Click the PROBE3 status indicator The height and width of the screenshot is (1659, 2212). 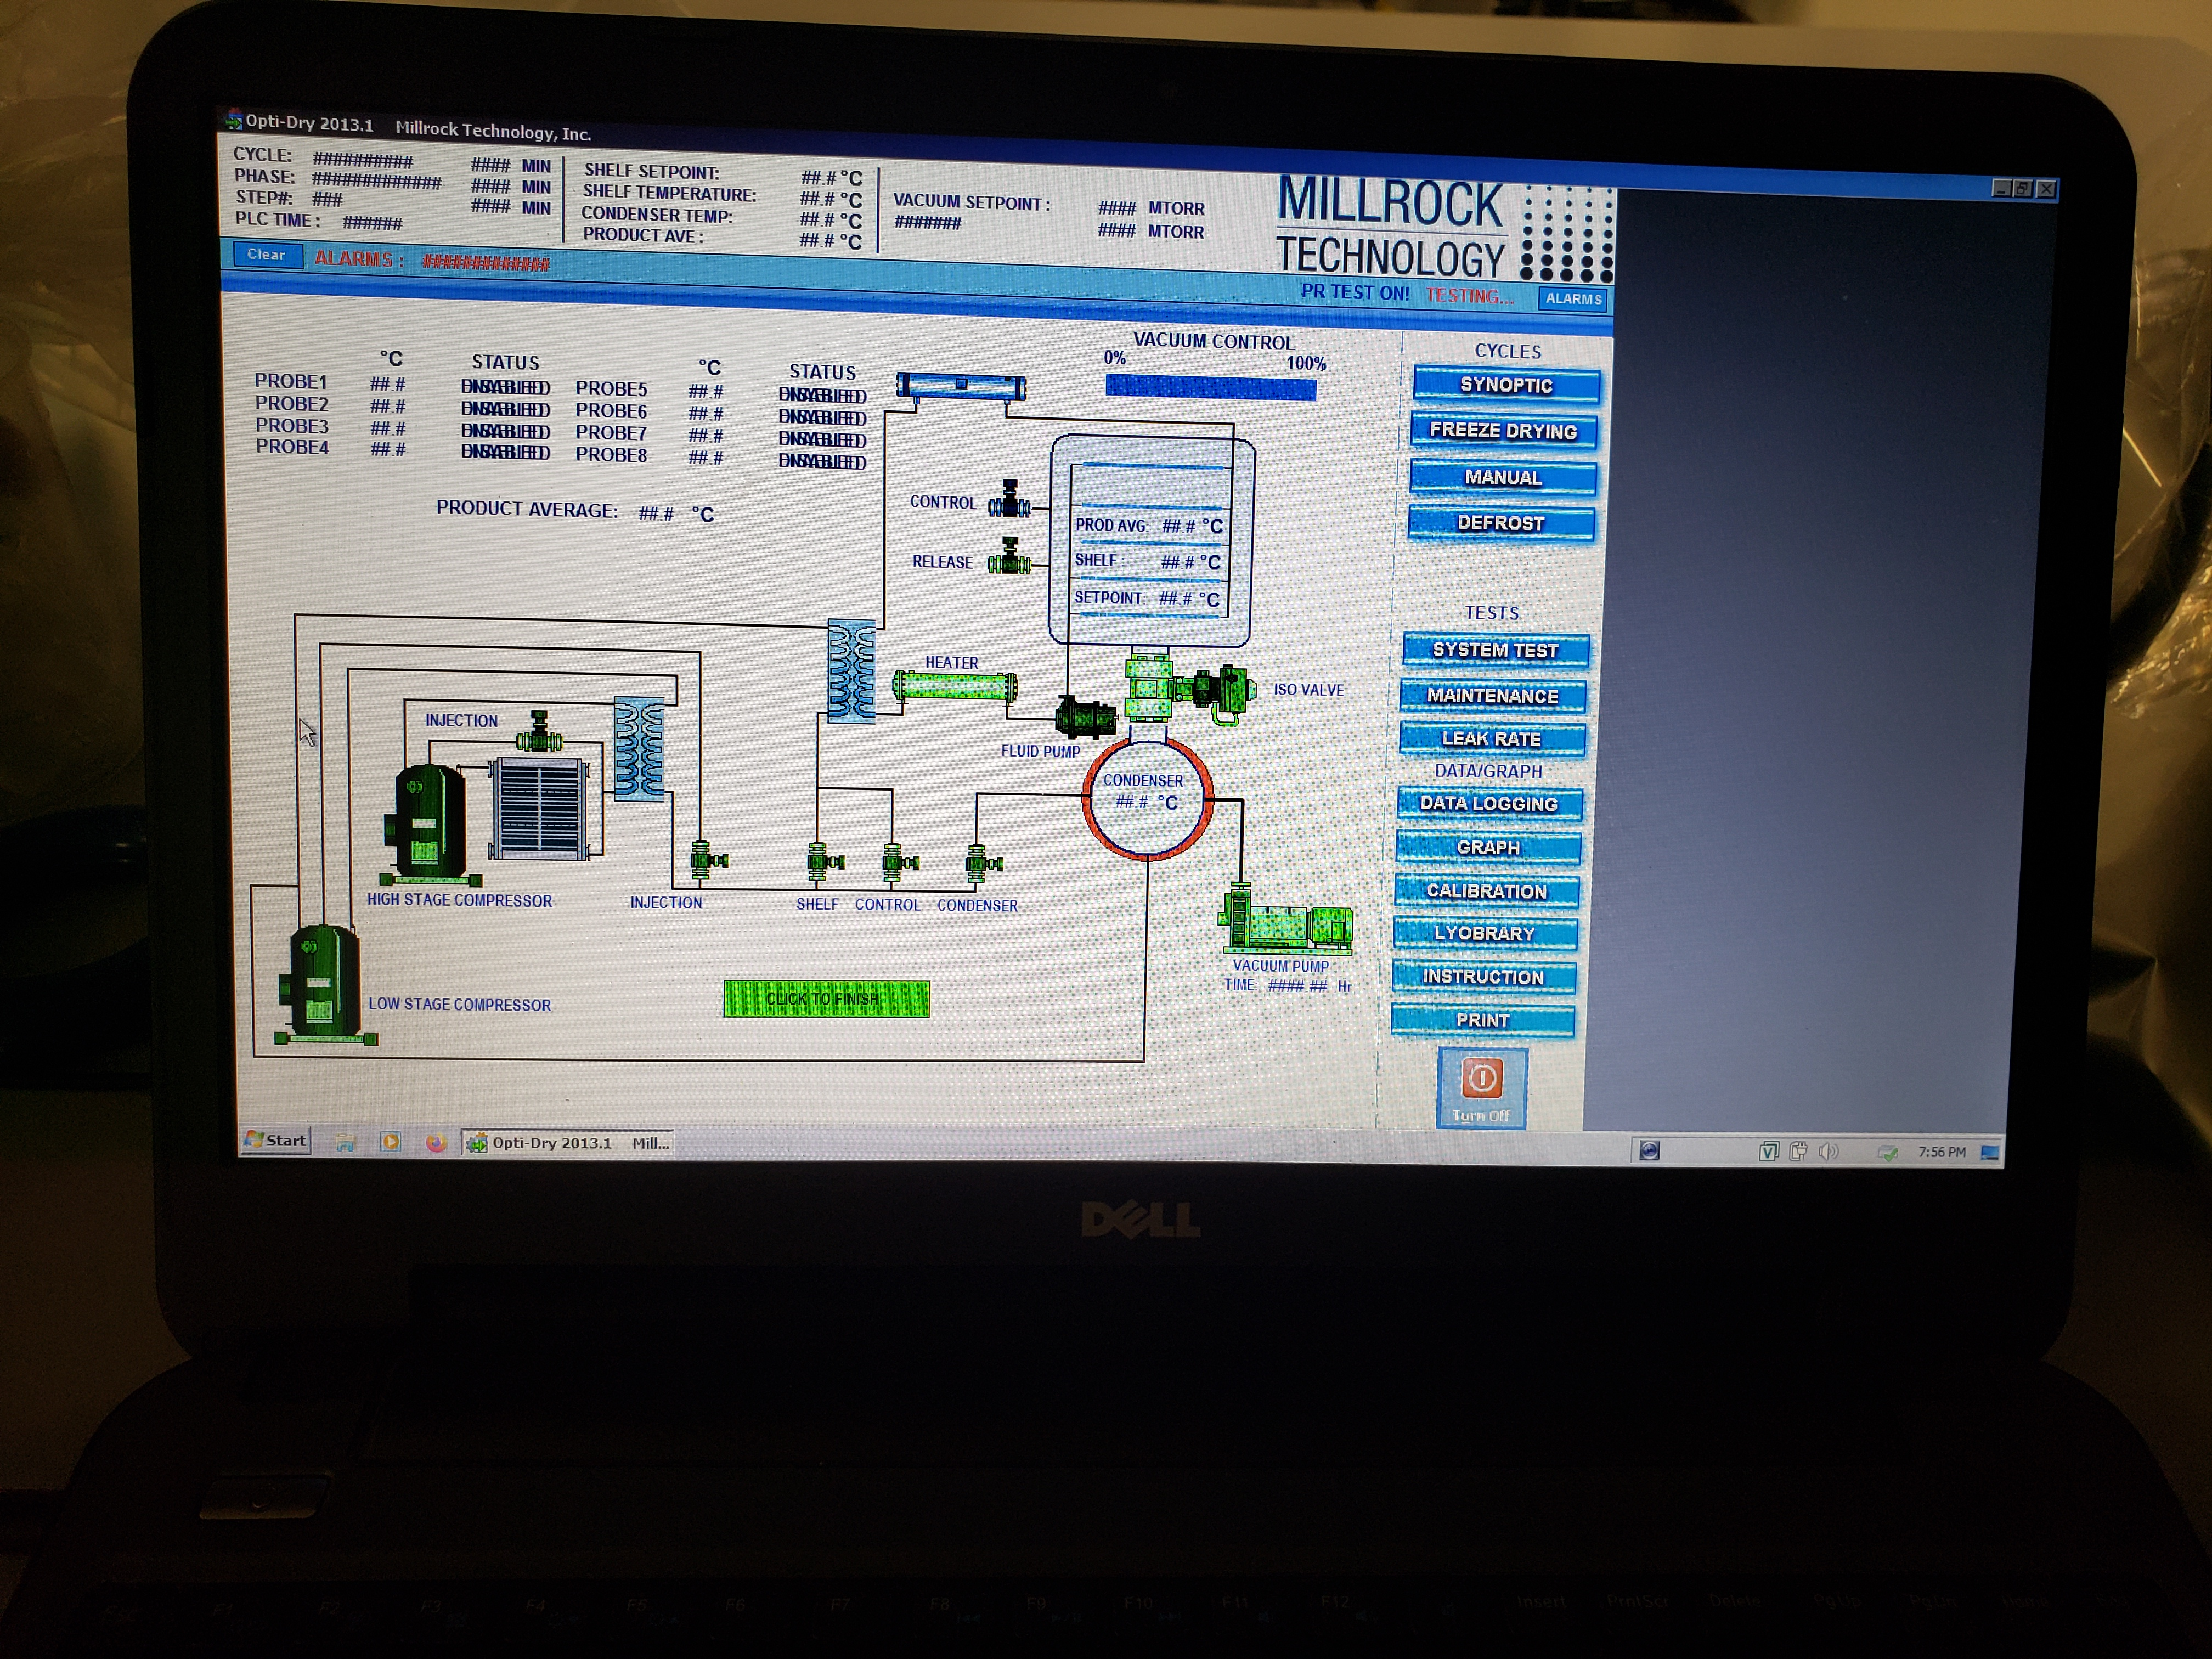coord(505,431)
